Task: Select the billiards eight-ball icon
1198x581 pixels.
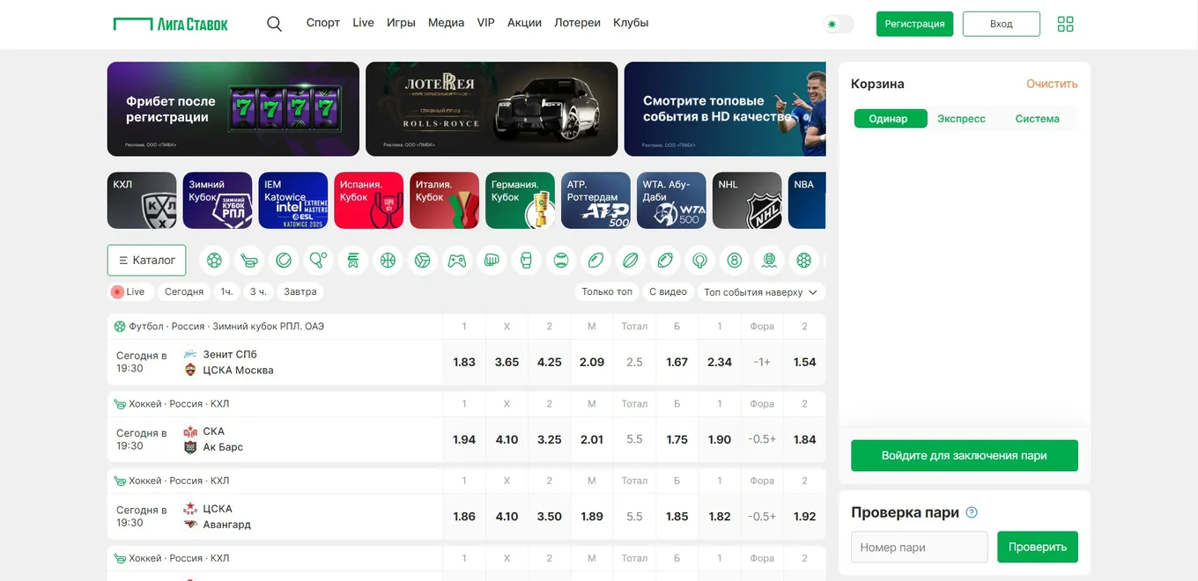Action: tap(734, 261)
